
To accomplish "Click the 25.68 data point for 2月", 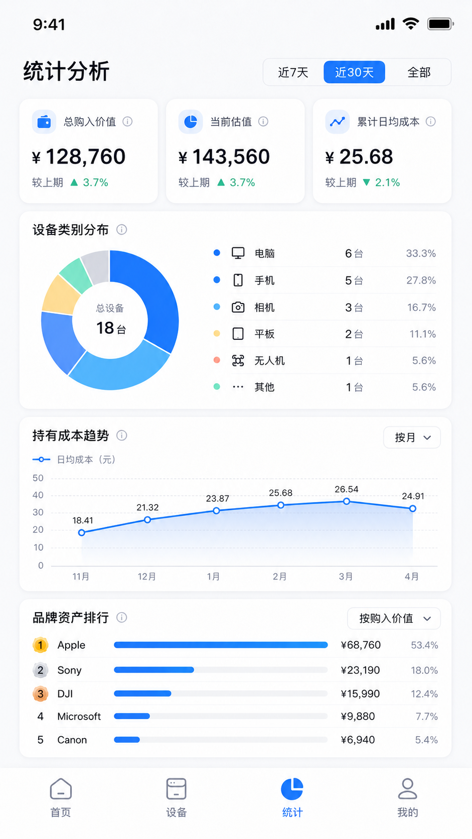I will click(281, 505).
